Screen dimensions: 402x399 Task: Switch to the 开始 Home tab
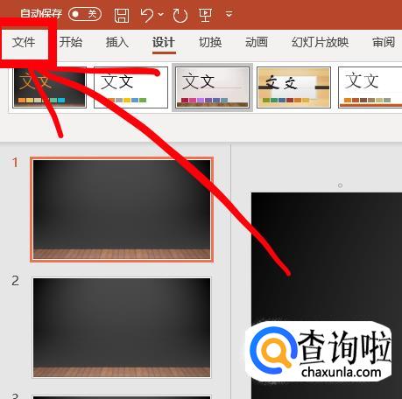coord(71,42)
